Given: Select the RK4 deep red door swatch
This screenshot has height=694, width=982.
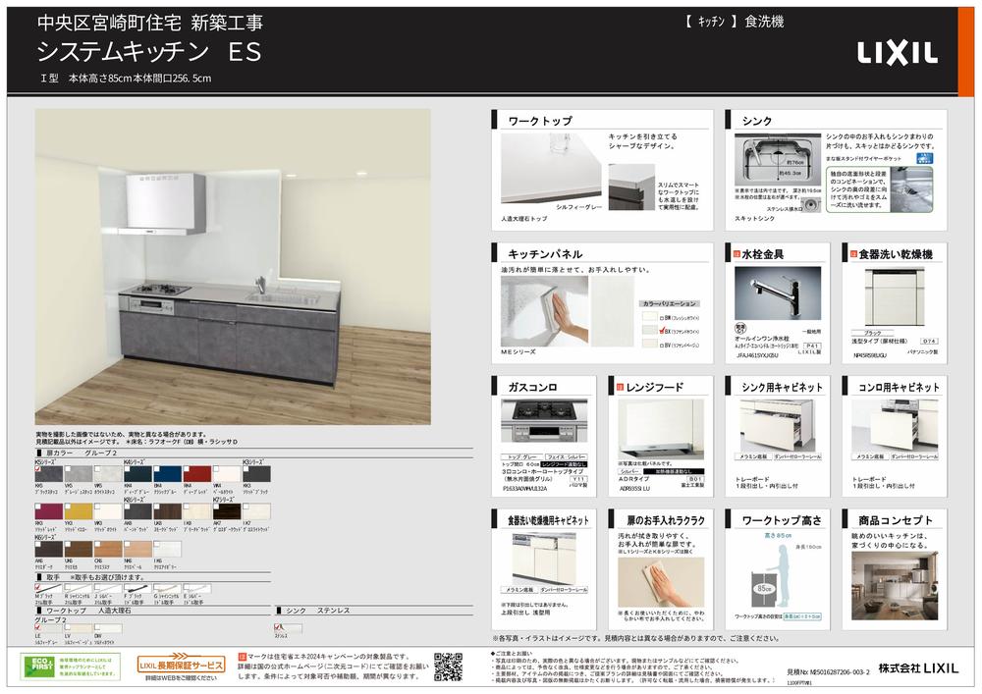Looking at the screenshot, I should point(196,474).
